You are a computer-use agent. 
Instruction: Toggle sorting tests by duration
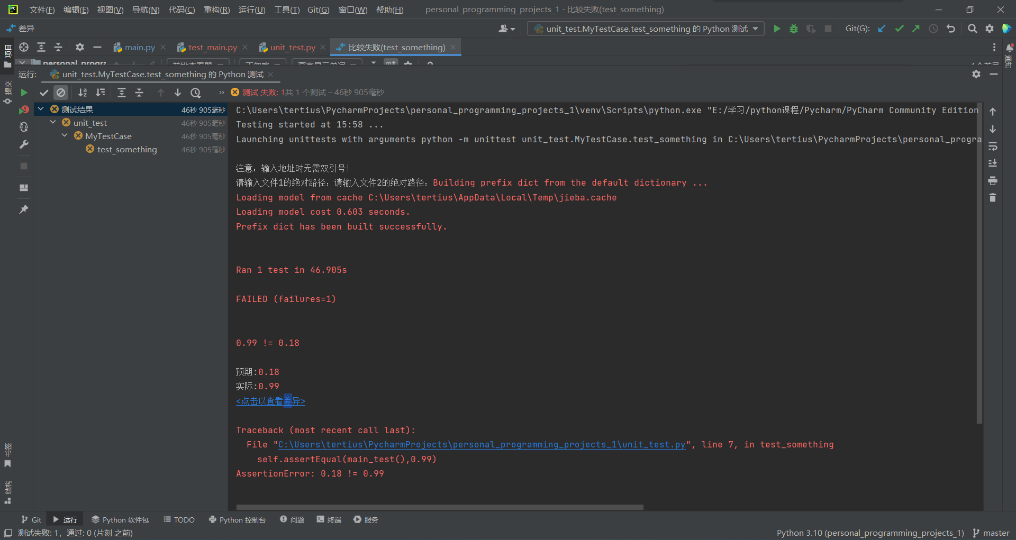pos(100,93)
